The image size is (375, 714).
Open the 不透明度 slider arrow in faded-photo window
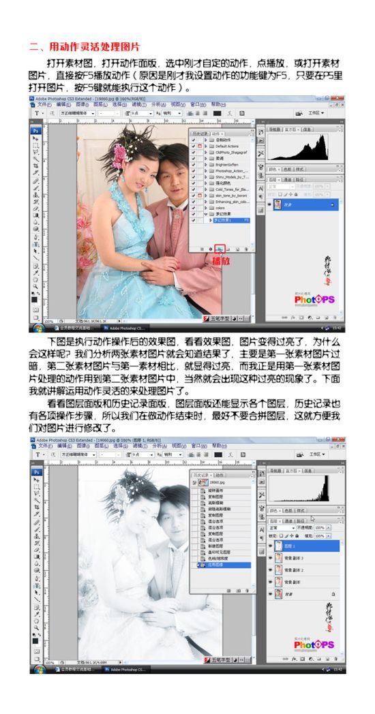(x=328, y=528)
